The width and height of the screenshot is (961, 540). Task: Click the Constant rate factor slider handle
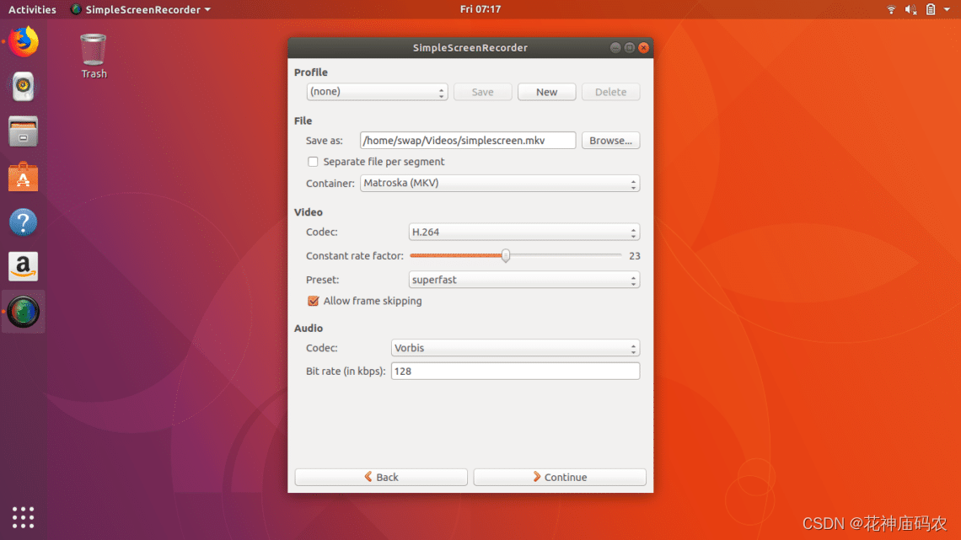click(506, 256)
